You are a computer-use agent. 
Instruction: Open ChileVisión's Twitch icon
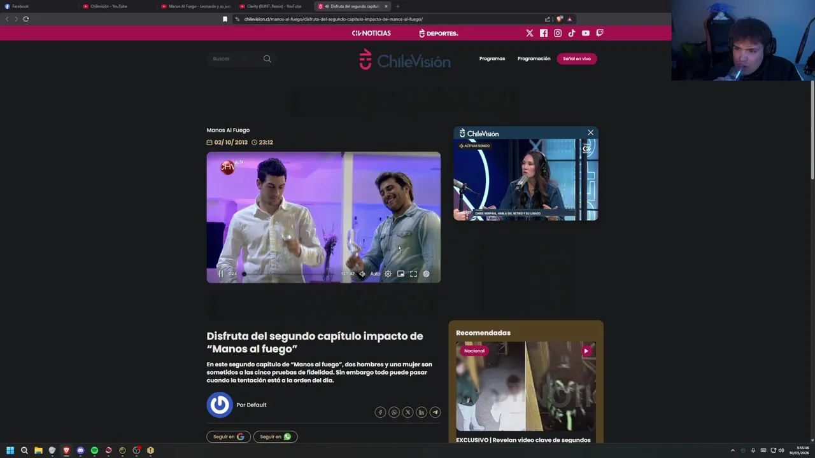coord(600,33)
